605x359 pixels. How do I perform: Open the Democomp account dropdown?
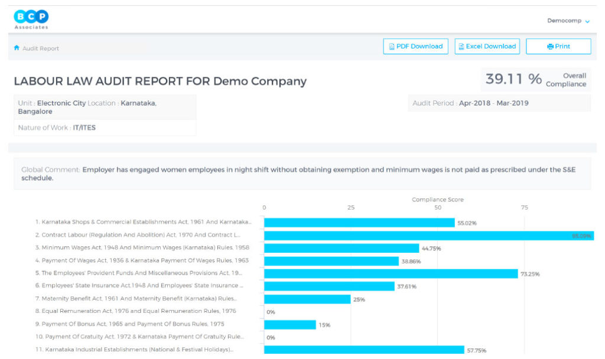point(568,21)
